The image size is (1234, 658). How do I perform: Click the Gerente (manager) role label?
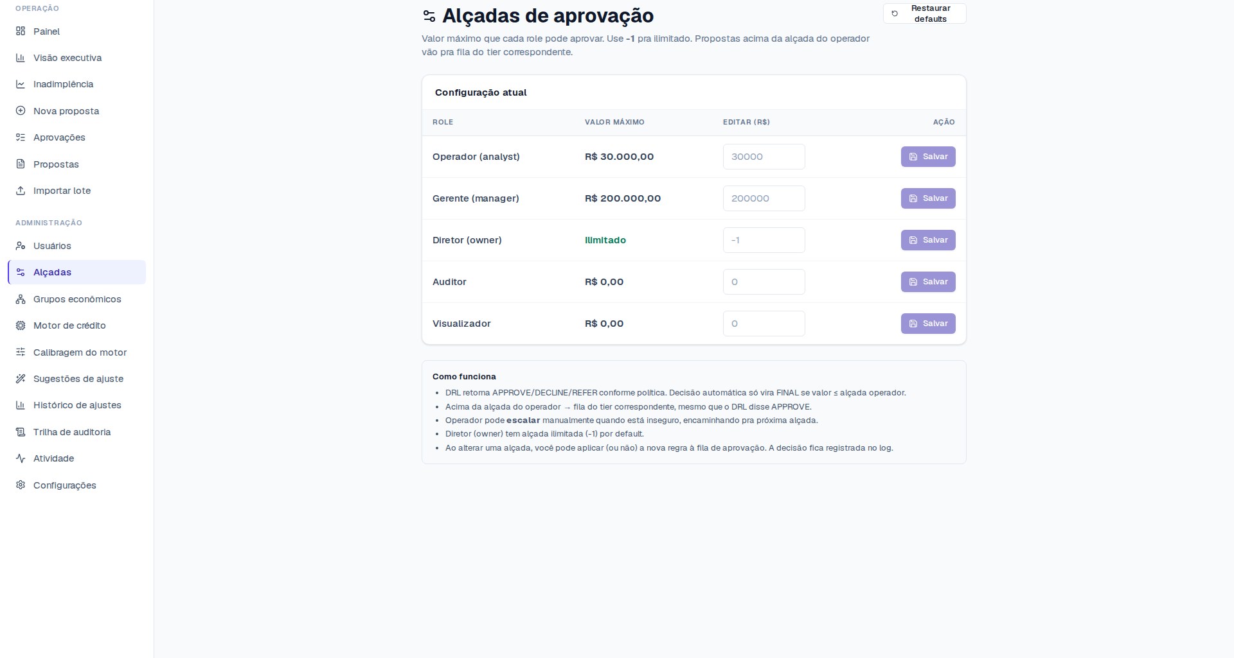[x=476, y=198]
